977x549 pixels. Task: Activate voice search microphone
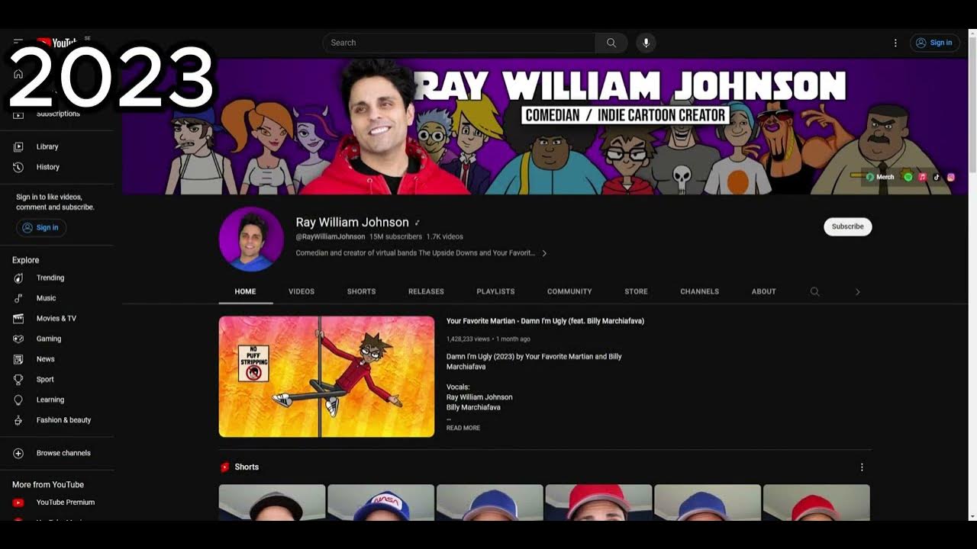646,43
